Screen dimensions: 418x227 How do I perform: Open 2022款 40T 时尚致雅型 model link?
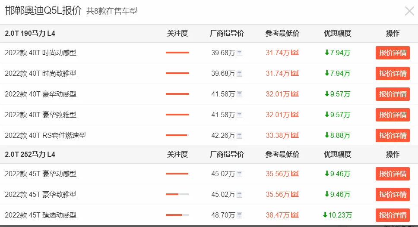[x=41, y=74]
